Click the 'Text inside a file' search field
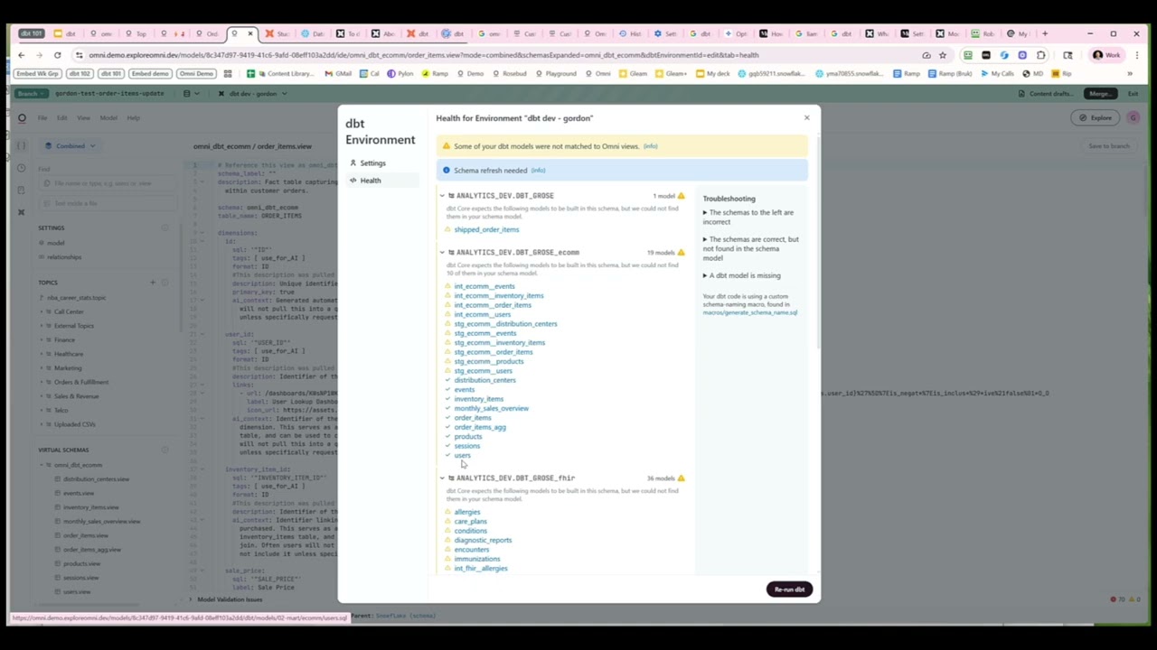This screenshot has width=1157, height=650. (108, 203)
